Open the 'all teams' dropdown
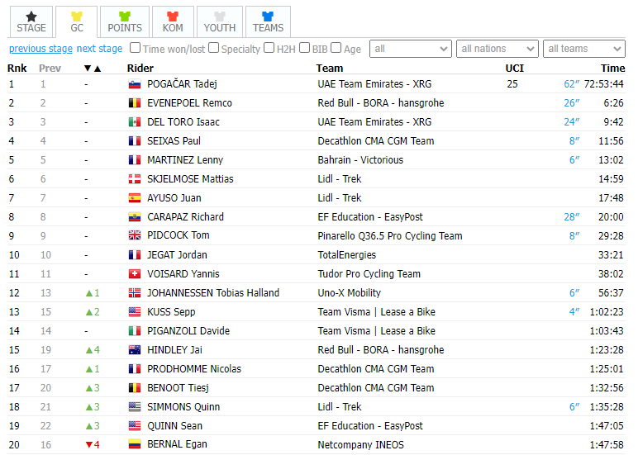 (x=584, y=49)
